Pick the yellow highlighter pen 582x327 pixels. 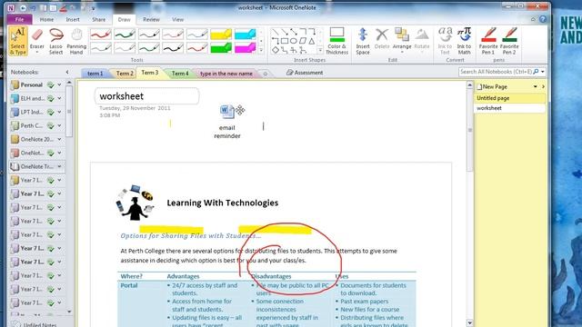(221, 35)
